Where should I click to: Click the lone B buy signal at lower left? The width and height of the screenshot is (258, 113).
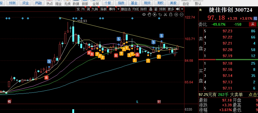coord(47,77)
